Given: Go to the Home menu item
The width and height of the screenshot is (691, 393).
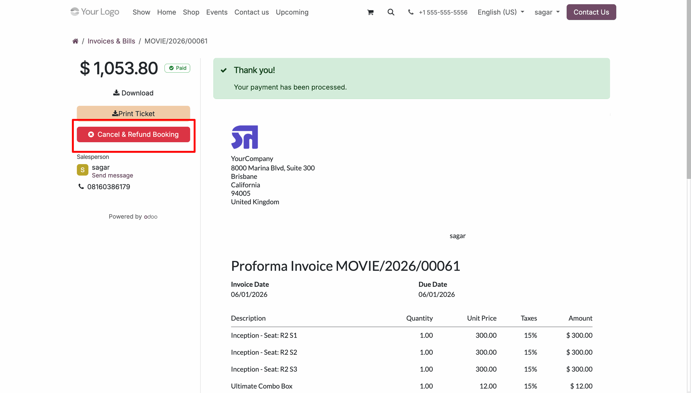Looking at the screenshot, I should (x=167, y=12).
